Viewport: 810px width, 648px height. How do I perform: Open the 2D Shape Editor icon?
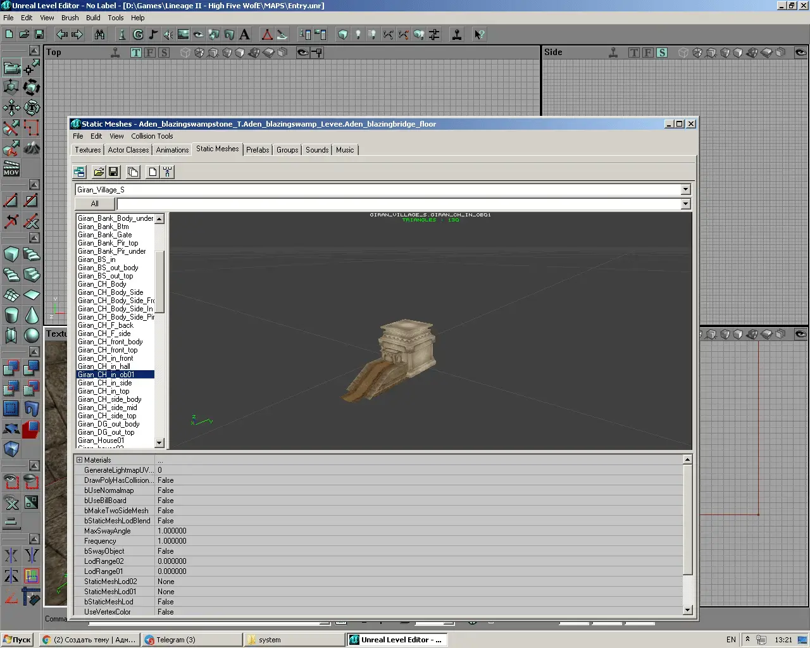coord(267,35)
